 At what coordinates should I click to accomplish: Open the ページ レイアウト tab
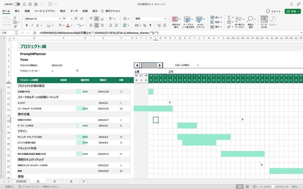[45, 11]
